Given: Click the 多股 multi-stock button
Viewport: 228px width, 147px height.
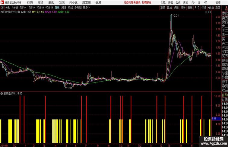Looking at the screenshot, I should click(x=176, y=8).
